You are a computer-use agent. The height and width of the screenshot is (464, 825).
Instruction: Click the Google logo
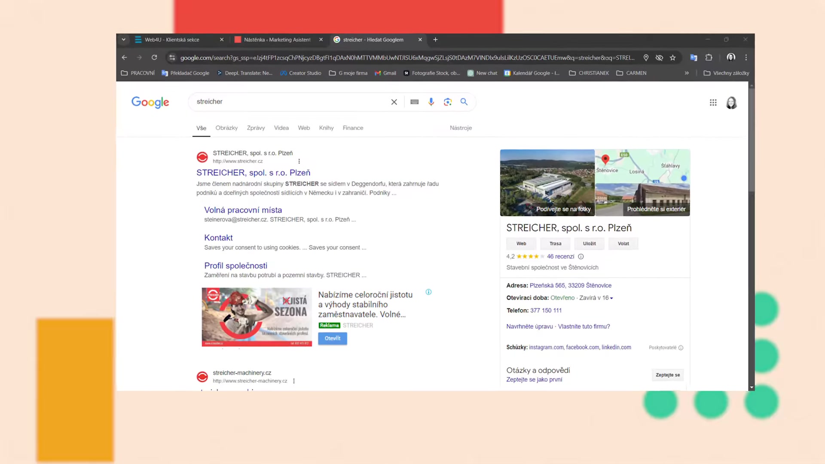150,102
